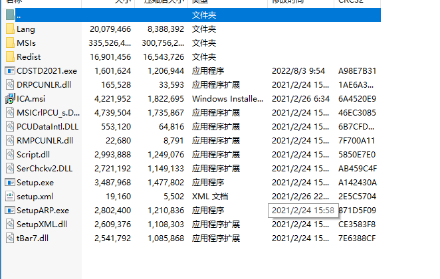Select the tBar7.dll file name
This screenshot has width=440, height=279.
point(33,238)
